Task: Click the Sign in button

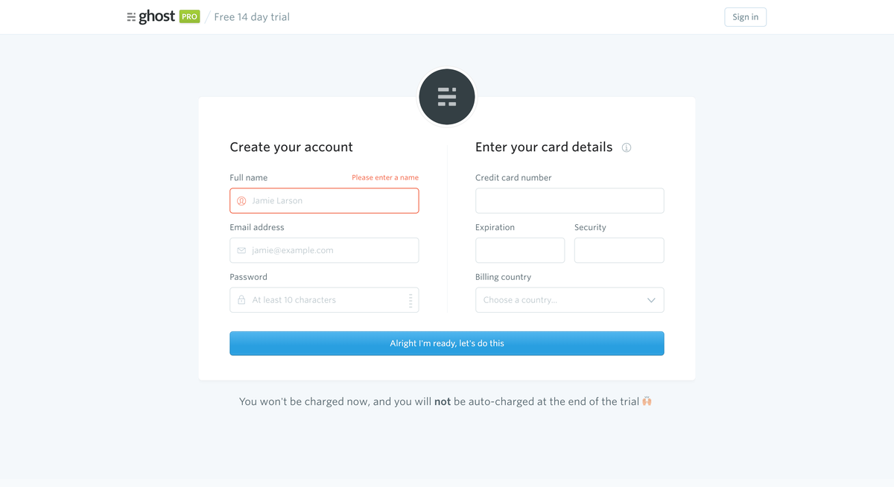Action: click(746, 17)
